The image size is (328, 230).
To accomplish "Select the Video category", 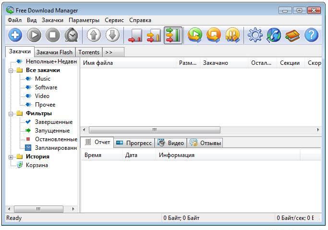I will point(42,96).
